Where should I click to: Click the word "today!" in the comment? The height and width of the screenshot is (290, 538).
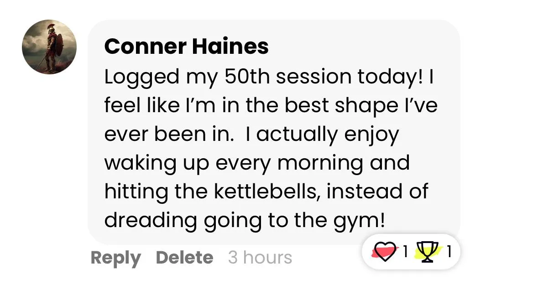(x=390, y=77)
